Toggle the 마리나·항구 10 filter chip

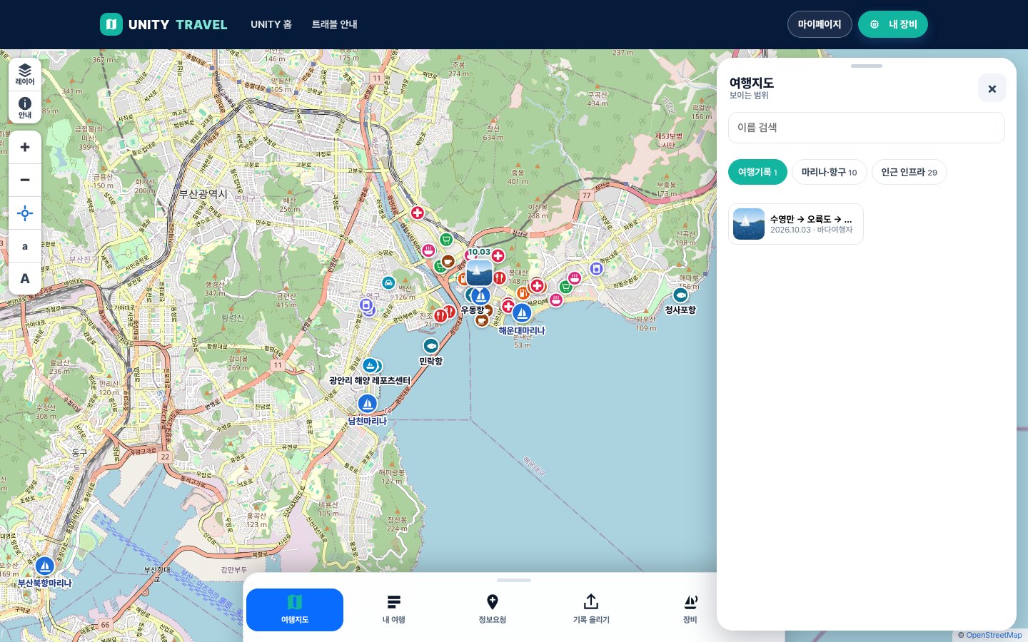(829, 172)
